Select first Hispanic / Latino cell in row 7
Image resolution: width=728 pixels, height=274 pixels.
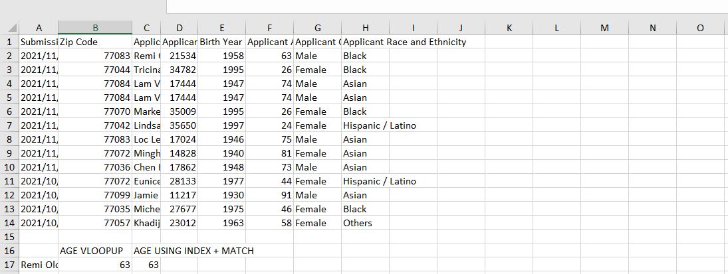coord(366,125)
